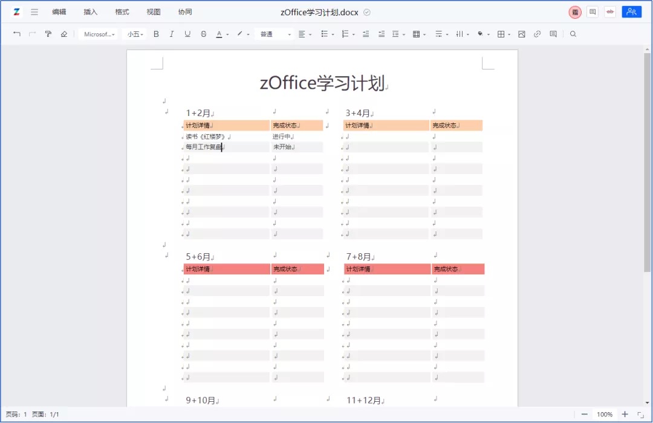Click the text alignment icon
Viewport: 653px width, 423px height.
point(302,34)
